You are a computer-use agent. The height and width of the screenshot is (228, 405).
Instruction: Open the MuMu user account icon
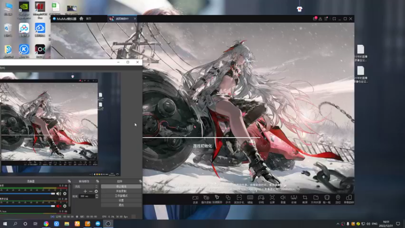(320, 19)
